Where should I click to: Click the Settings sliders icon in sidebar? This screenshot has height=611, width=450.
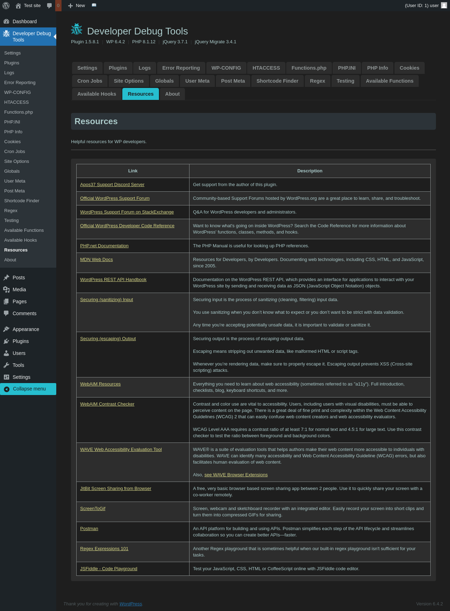pos(6,377)
